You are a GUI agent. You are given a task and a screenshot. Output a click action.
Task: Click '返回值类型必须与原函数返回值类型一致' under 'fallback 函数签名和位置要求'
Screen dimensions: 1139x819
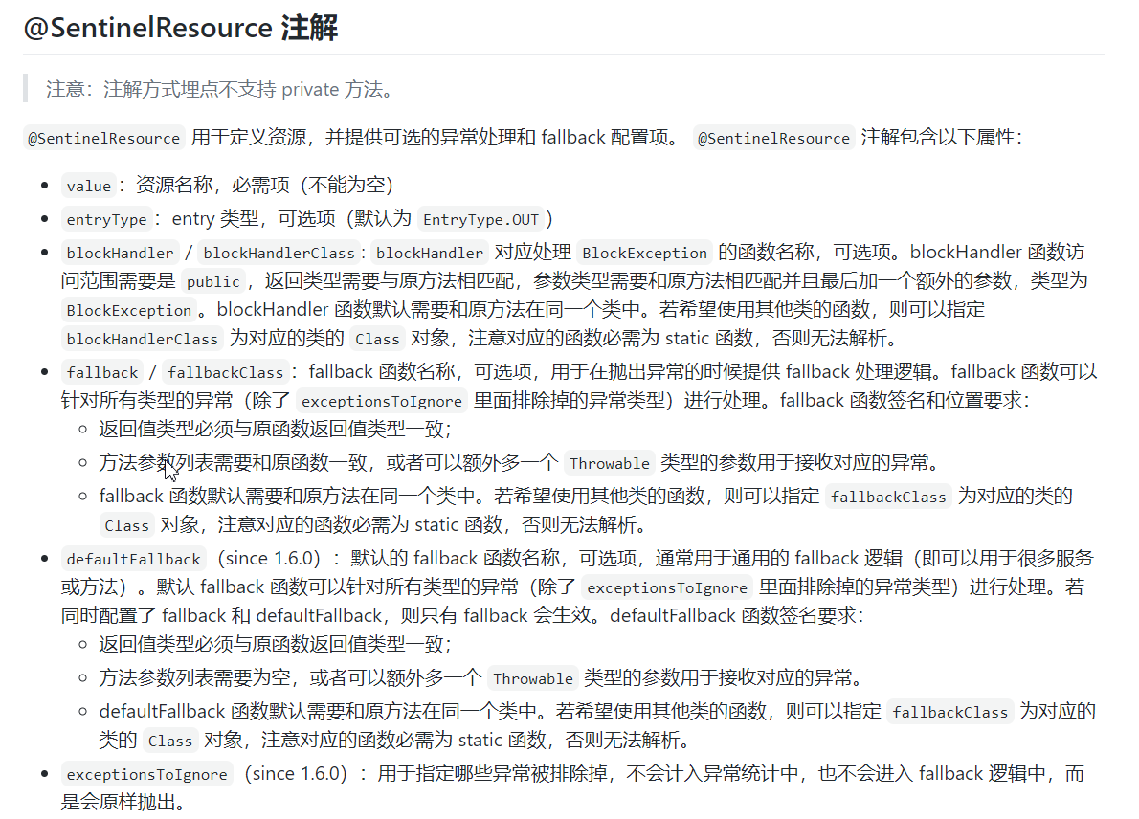coord(276,429)
